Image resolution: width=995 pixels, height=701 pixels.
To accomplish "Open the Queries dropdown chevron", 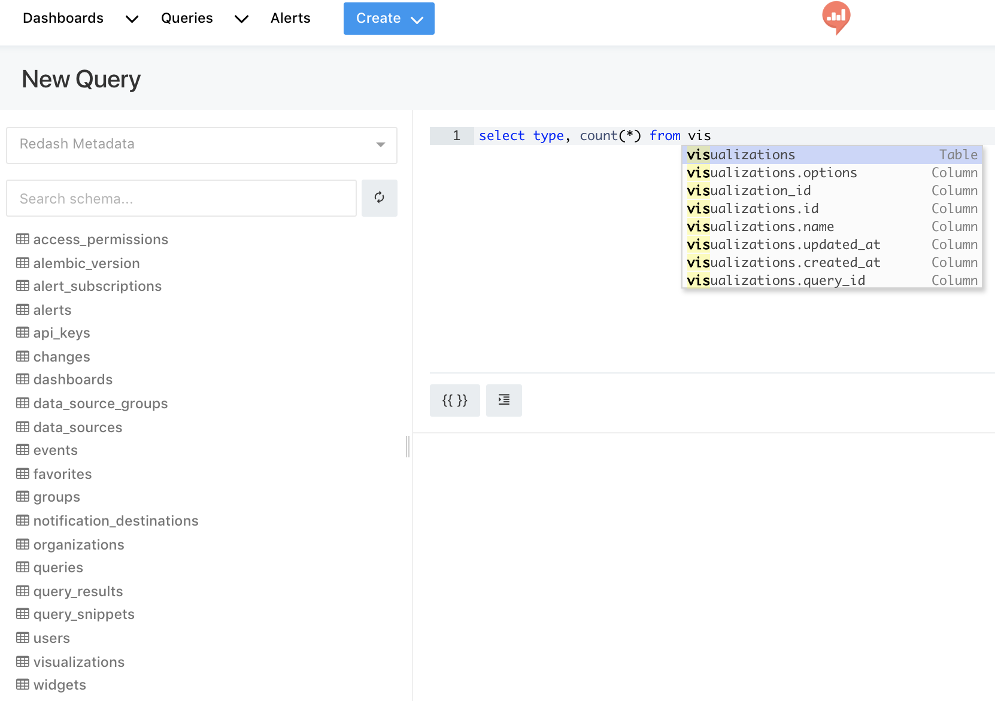I will coord(242,19).
